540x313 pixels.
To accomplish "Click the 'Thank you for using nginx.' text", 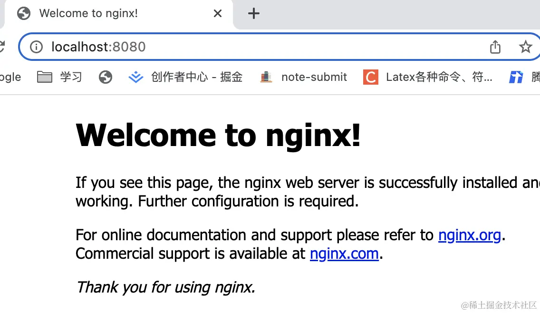I will click(165, 287).
